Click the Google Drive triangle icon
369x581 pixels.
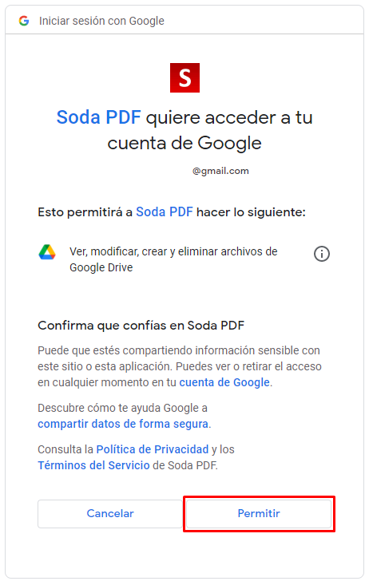pyautogui.click(x=47, y=252)
